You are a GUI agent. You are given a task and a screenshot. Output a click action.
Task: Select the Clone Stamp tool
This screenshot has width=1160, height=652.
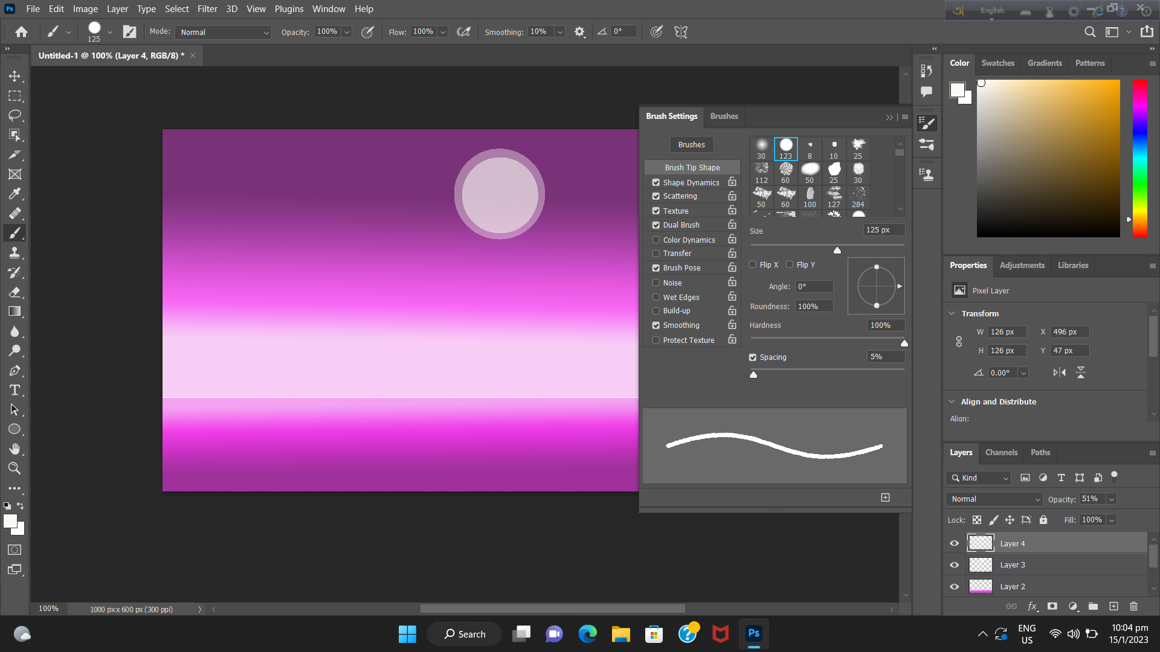(x=16, y=252)
